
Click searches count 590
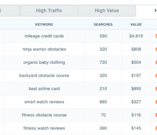click(x=103, y=36)
